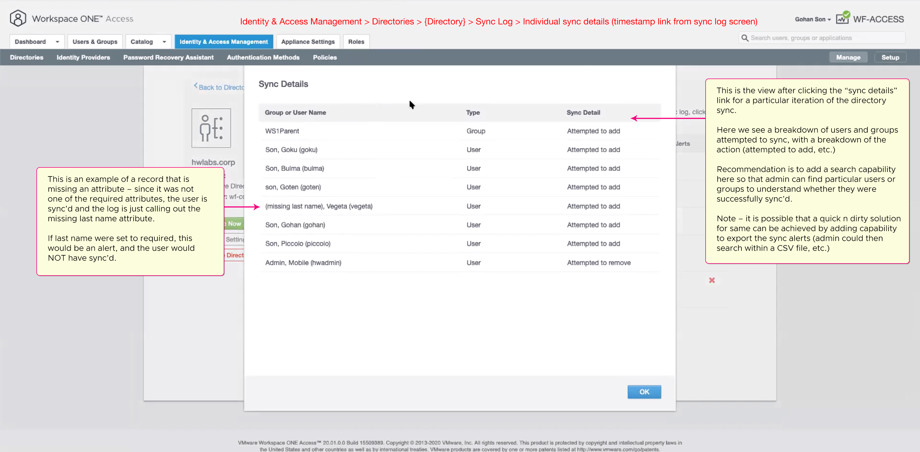Select the Manage toggle button
The image size is (920, 452).
click(848, 57)
